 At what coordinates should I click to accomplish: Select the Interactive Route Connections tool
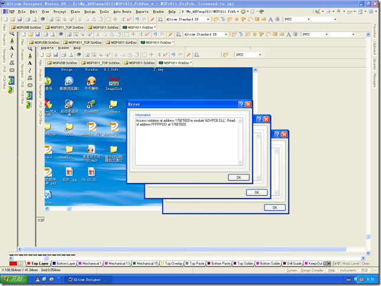pyautogui.click(x=216, y=19)
